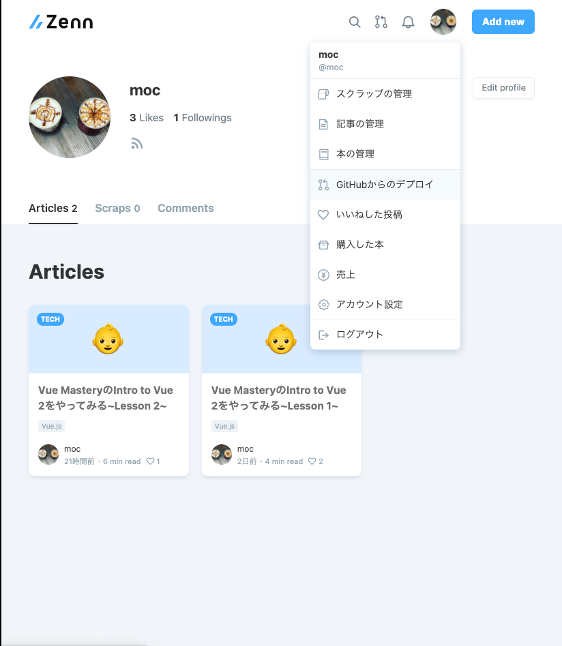562x646 pixels.
Task: Click the Zenn logo
Action: (61, 22)
